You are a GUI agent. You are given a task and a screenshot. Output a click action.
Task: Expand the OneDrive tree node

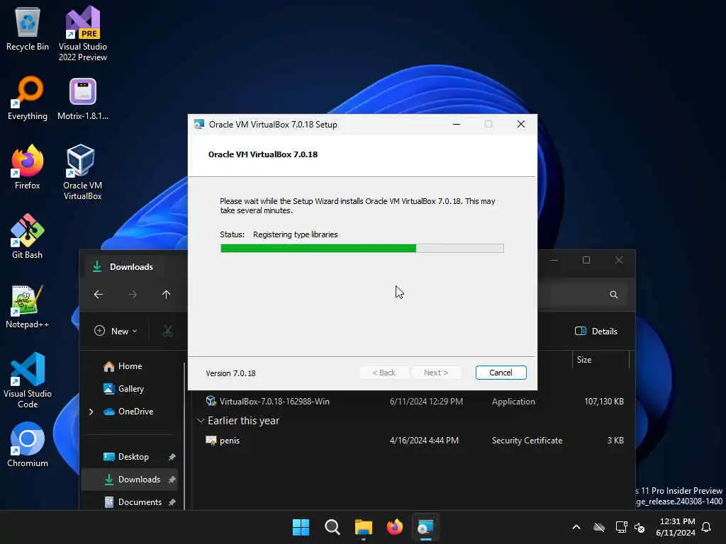91,412
